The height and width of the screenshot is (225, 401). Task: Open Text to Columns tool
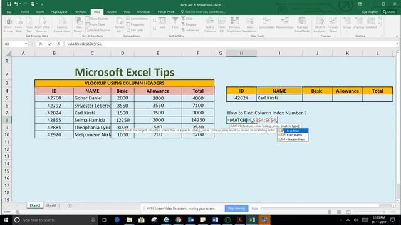(209, 25)
